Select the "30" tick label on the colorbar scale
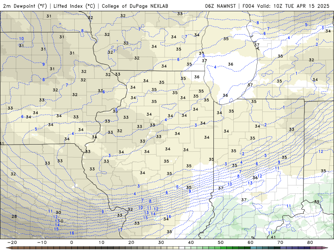Viewport: 334px width, 250px height. (x=161, y=242)
